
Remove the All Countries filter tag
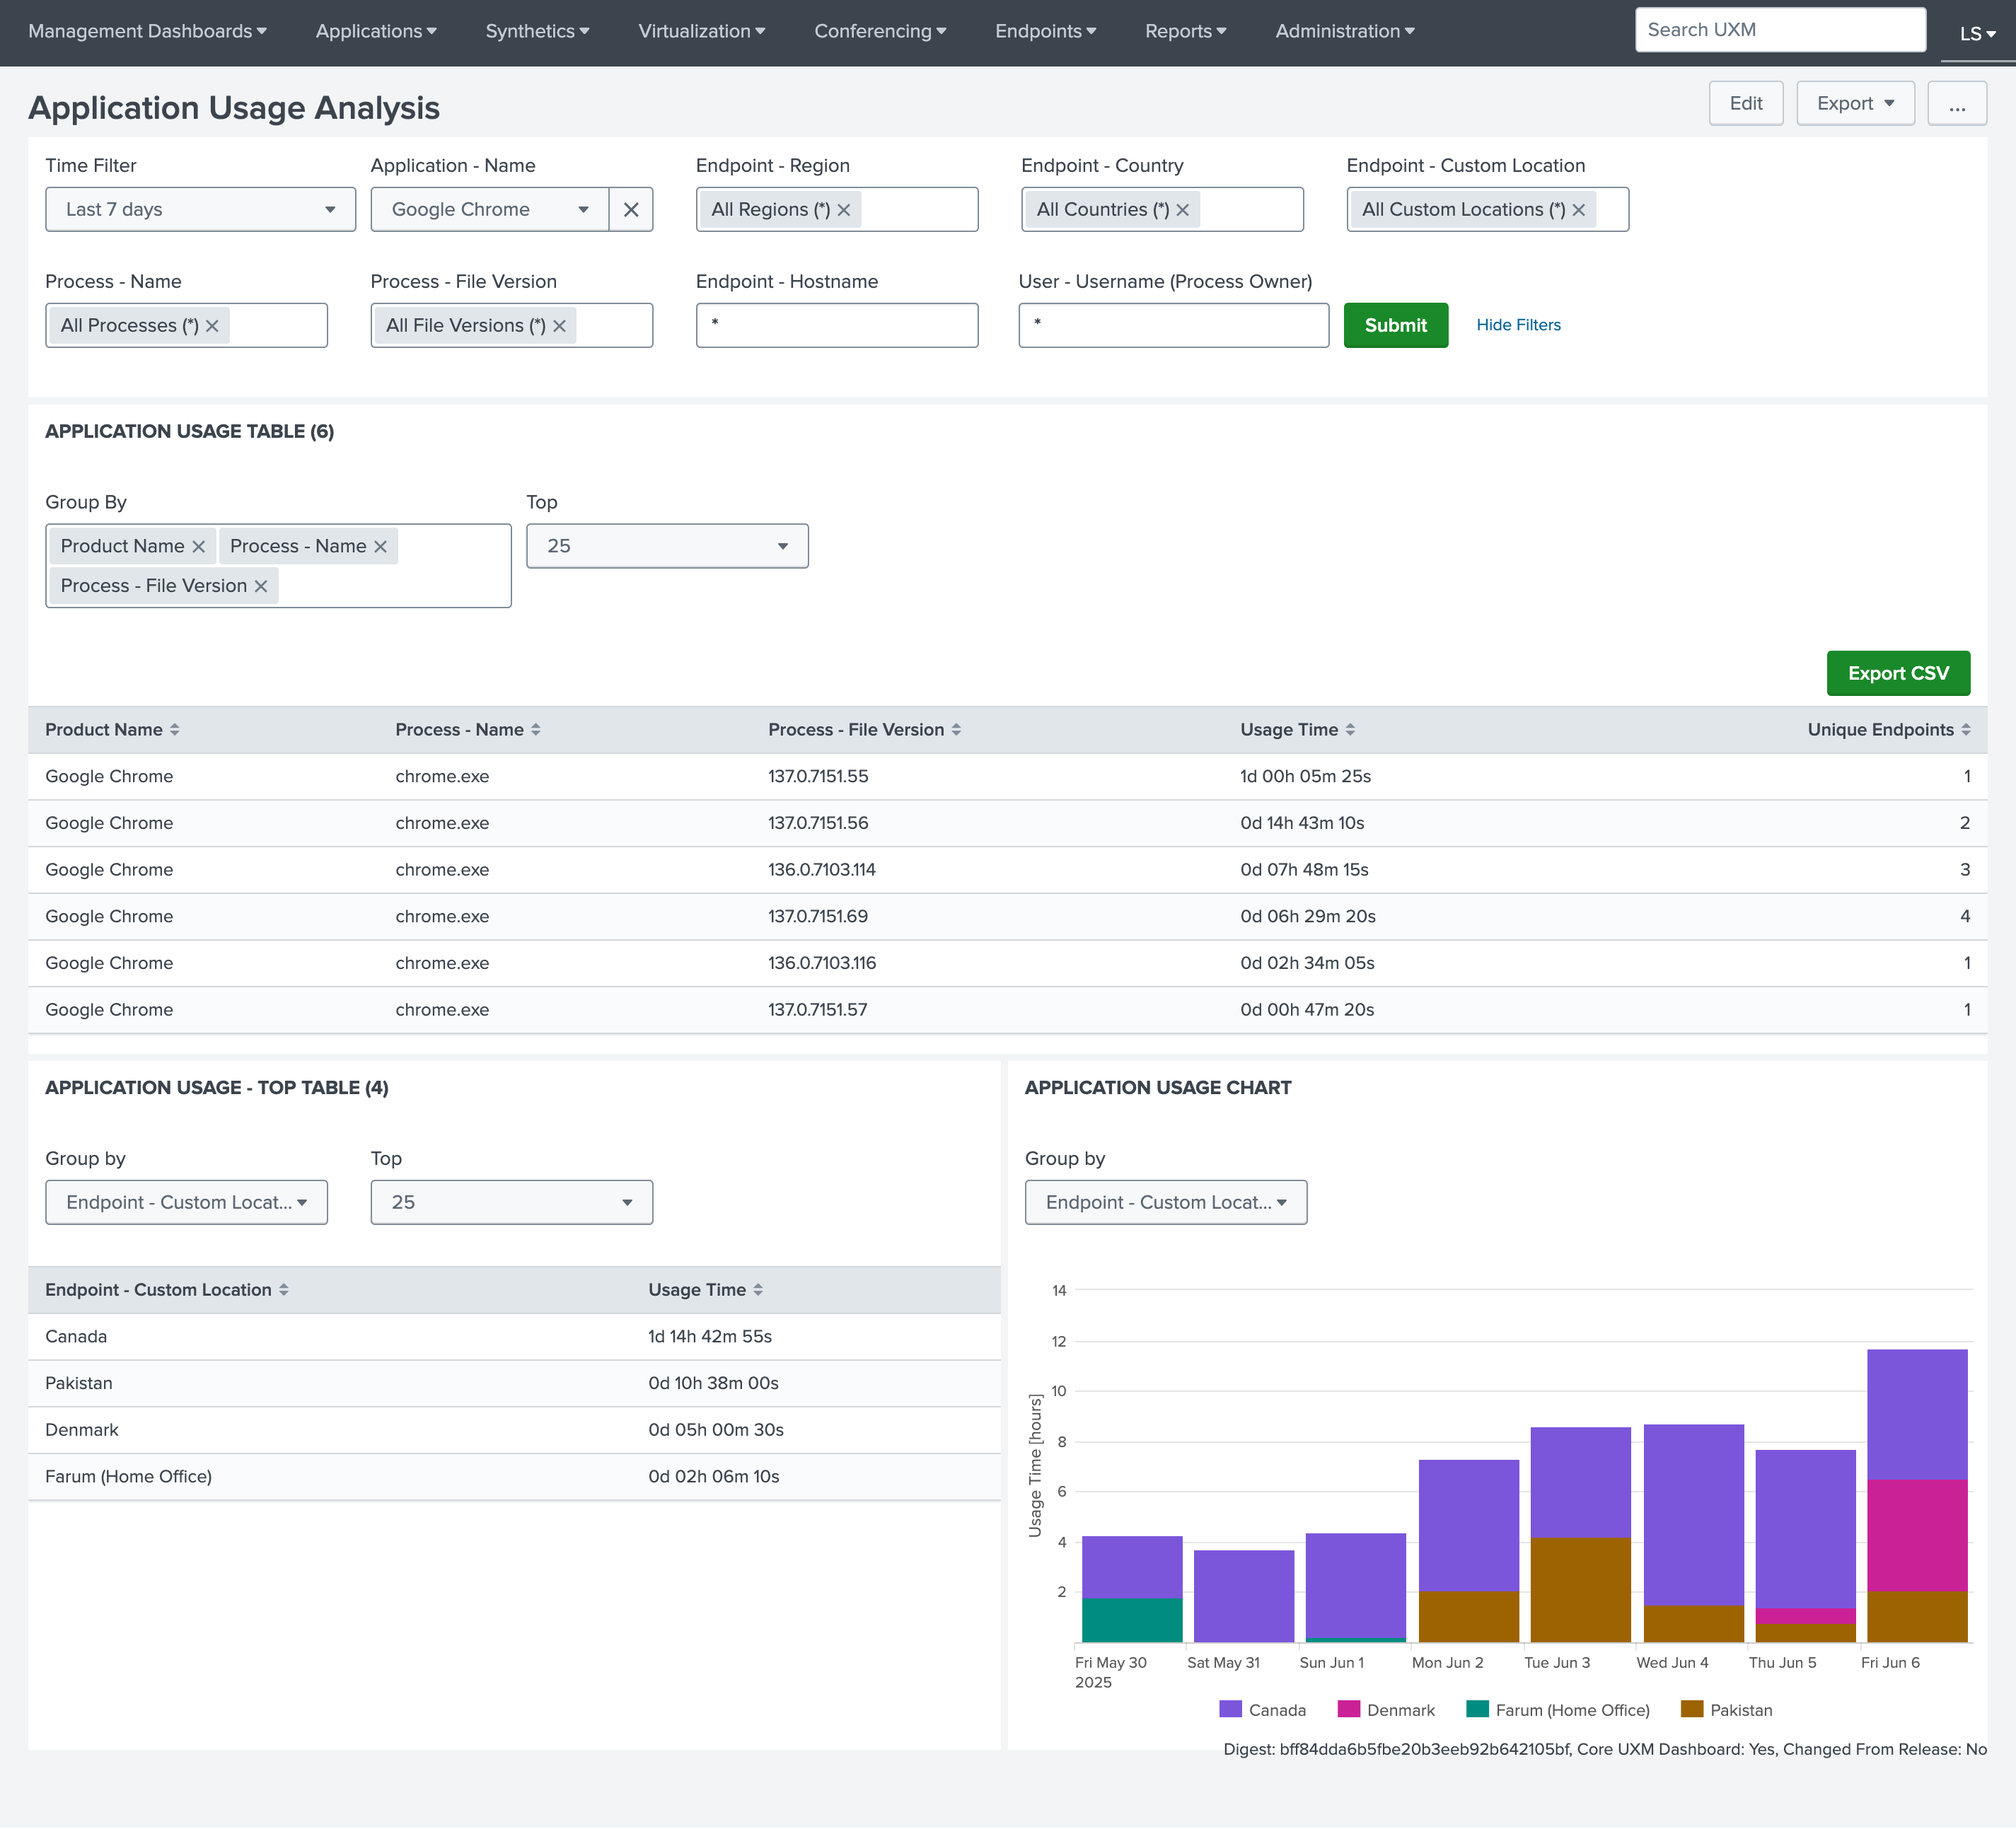(x=1183, y=210)
